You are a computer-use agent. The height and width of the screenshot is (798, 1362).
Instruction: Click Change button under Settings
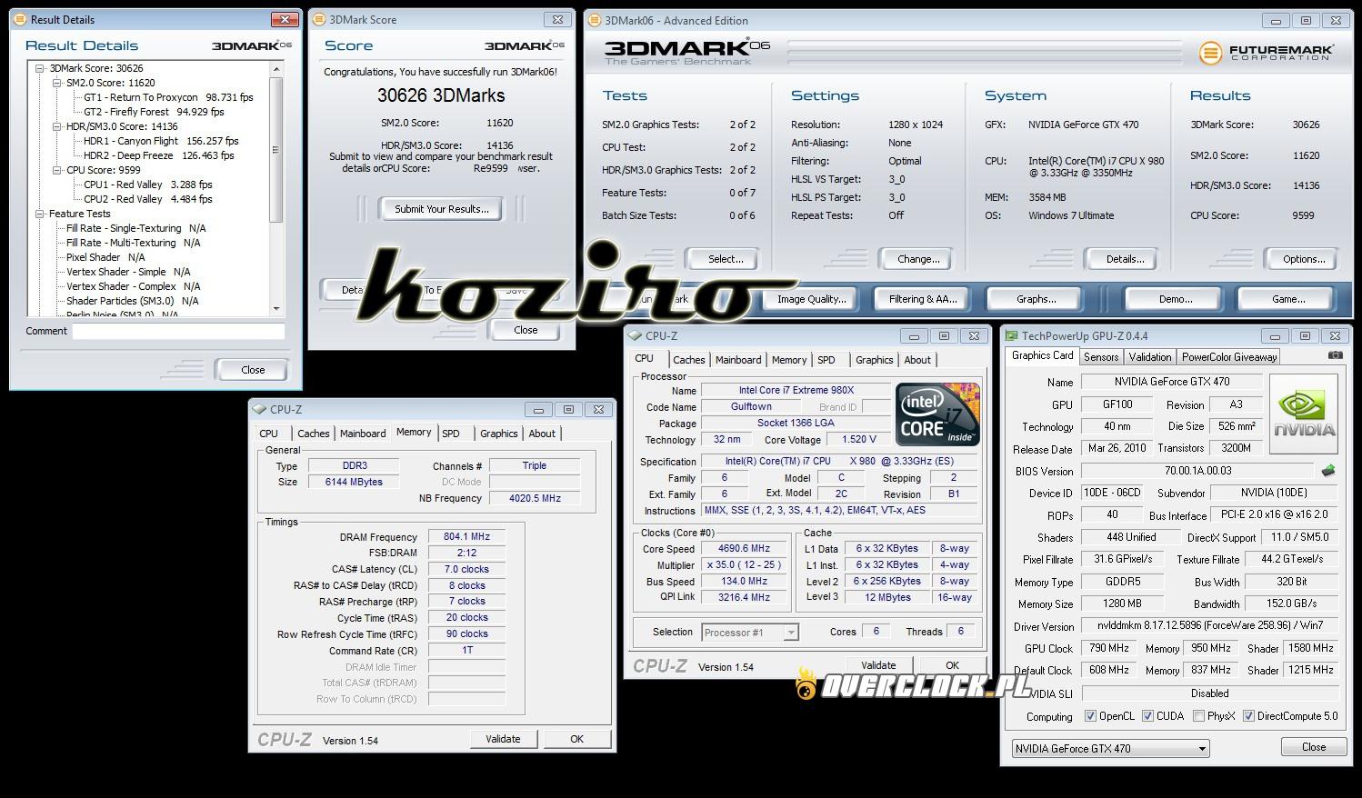[918, 259]
